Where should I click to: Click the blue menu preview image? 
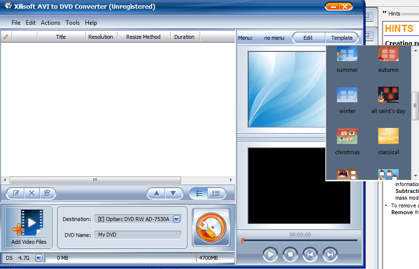pyautogui.click(x=287, y=89)
